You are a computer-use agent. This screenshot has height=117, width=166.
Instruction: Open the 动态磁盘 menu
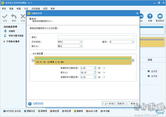36,9
